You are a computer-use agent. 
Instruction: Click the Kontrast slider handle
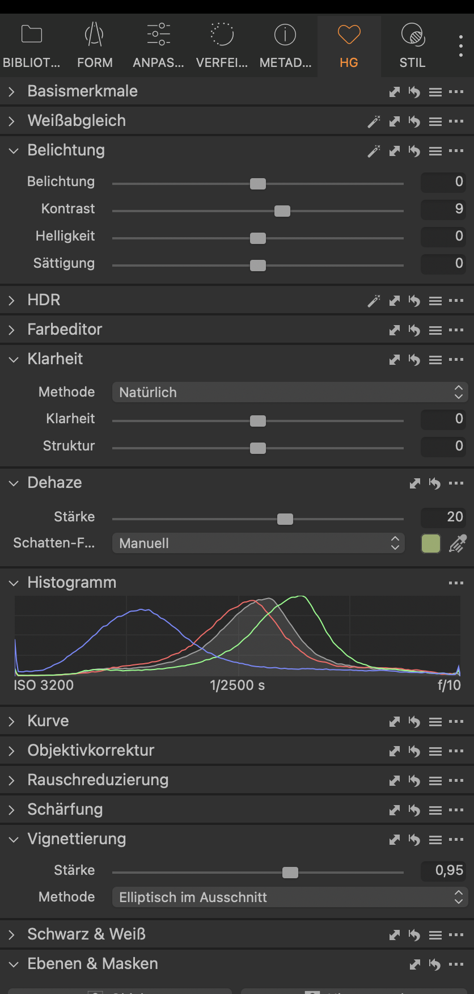pyautogui.click(x=282, y=211)
